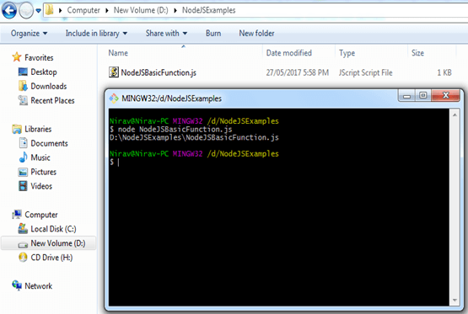Screen dimensions: 468x314
Task: Click the terminal scrollbar up arrow
Action: [455, 115]
